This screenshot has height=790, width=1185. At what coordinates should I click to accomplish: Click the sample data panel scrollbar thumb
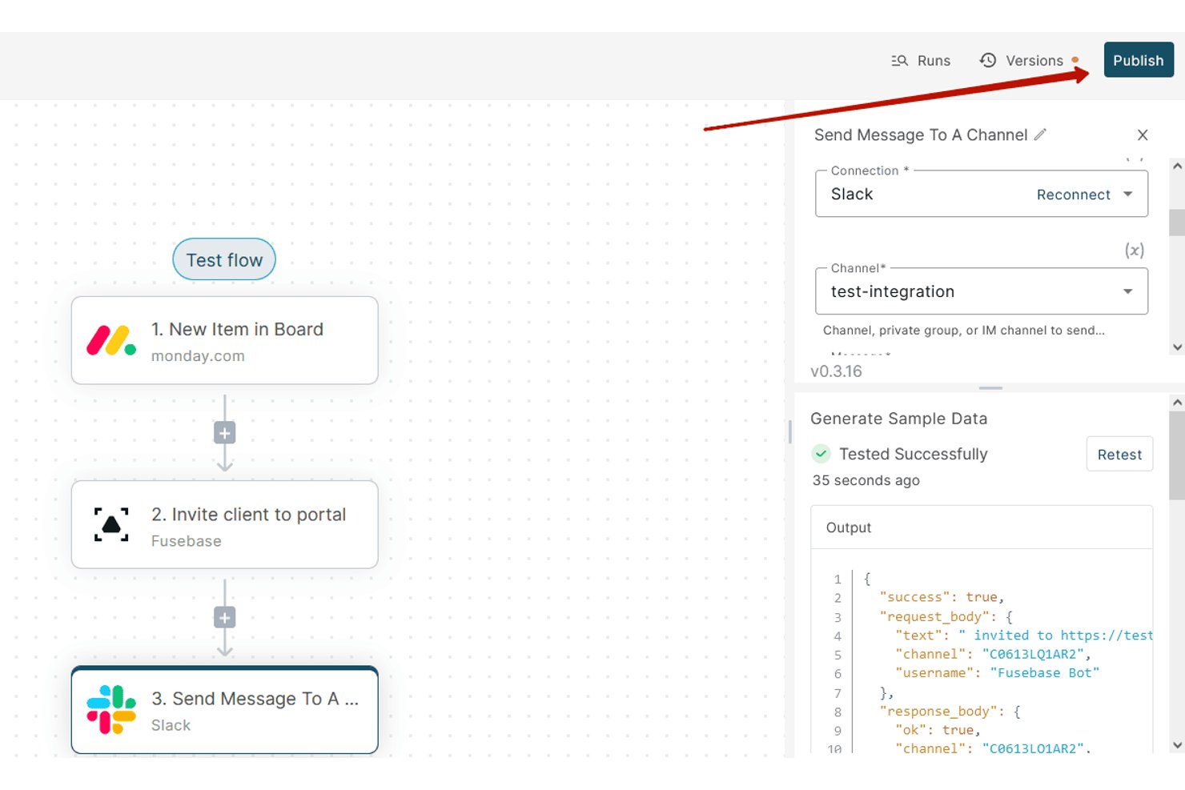(1177, 456)
